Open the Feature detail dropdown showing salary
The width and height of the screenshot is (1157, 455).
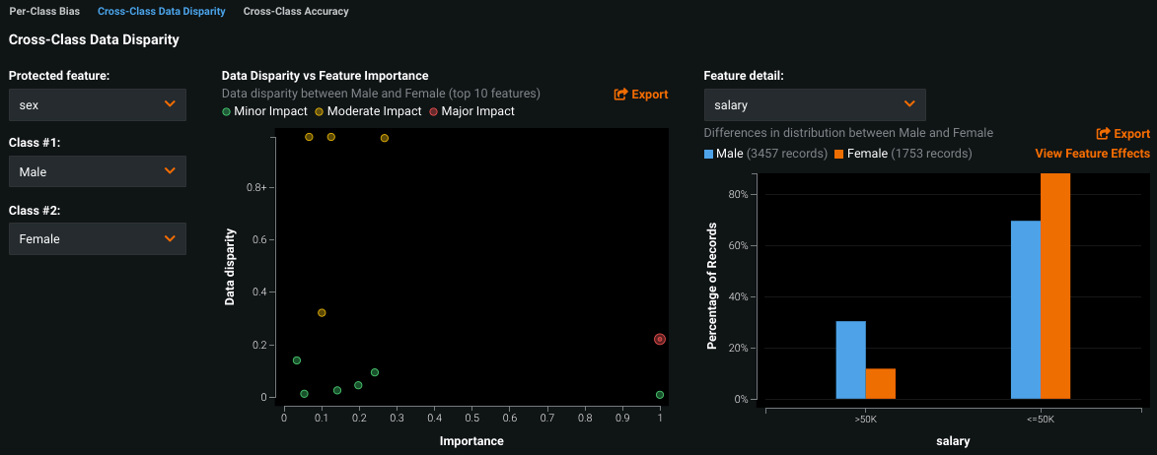point(814,103)
